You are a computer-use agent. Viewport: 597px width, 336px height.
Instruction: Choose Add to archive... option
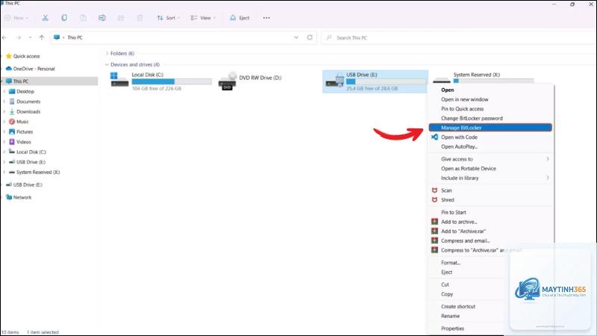coord(459,222)
